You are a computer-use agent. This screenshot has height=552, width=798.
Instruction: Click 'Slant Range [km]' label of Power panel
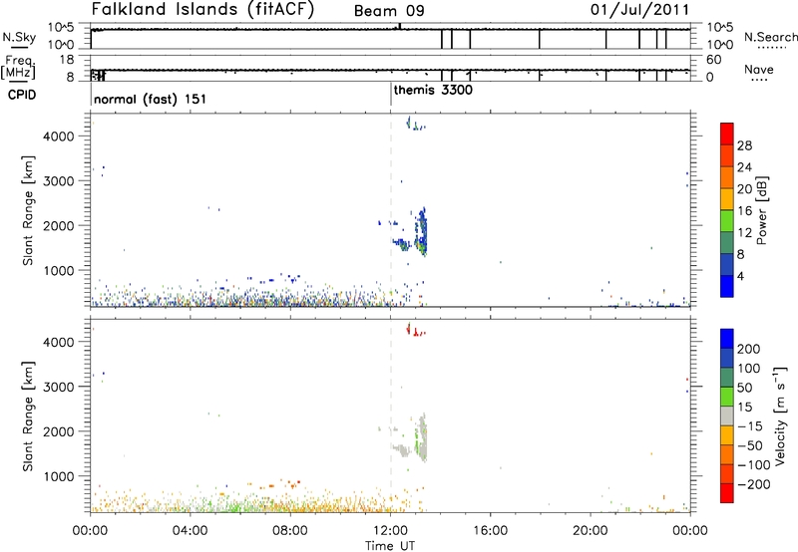click(28, 211)
